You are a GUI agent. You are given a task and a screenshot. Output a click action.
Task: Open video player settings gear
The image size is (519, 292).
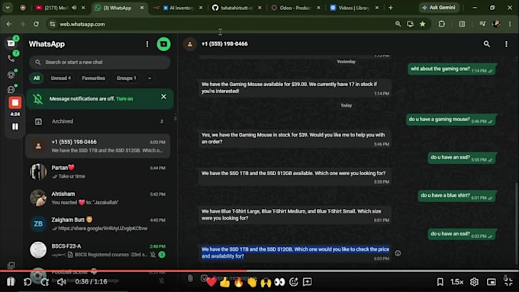click(474, 282)
